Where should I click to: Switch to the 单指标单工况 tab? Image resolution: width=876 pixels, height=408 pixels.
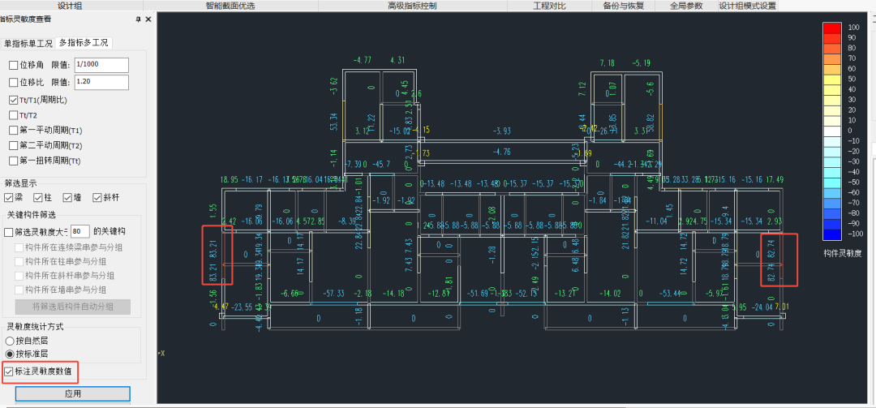point(28,43)
